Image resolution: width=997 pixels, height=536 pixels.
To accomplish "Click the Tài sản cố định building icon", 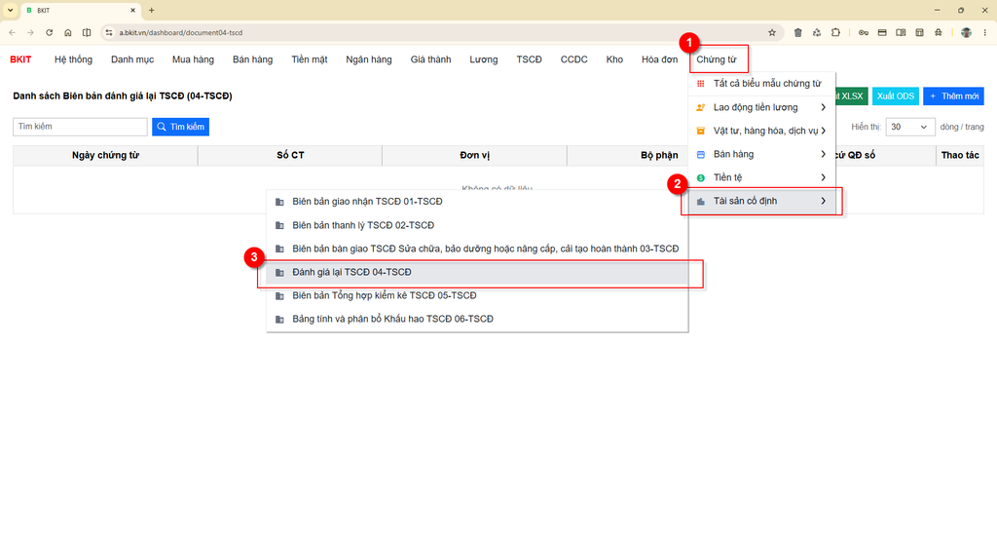I will coord(701,201).
